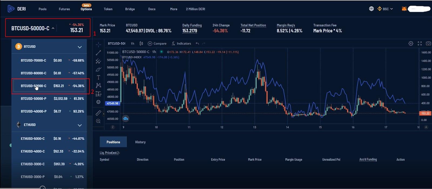This screenshot has height=189, width=432.
Task: Select the prediction and measurement tool
Action: (98, 94)
